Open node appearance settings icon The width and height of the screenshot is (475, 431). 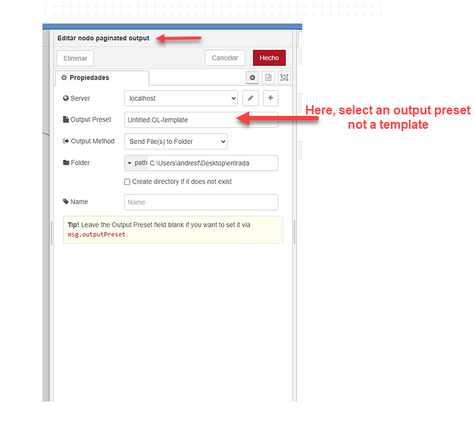pyautogui.click(x=284, y=77)
